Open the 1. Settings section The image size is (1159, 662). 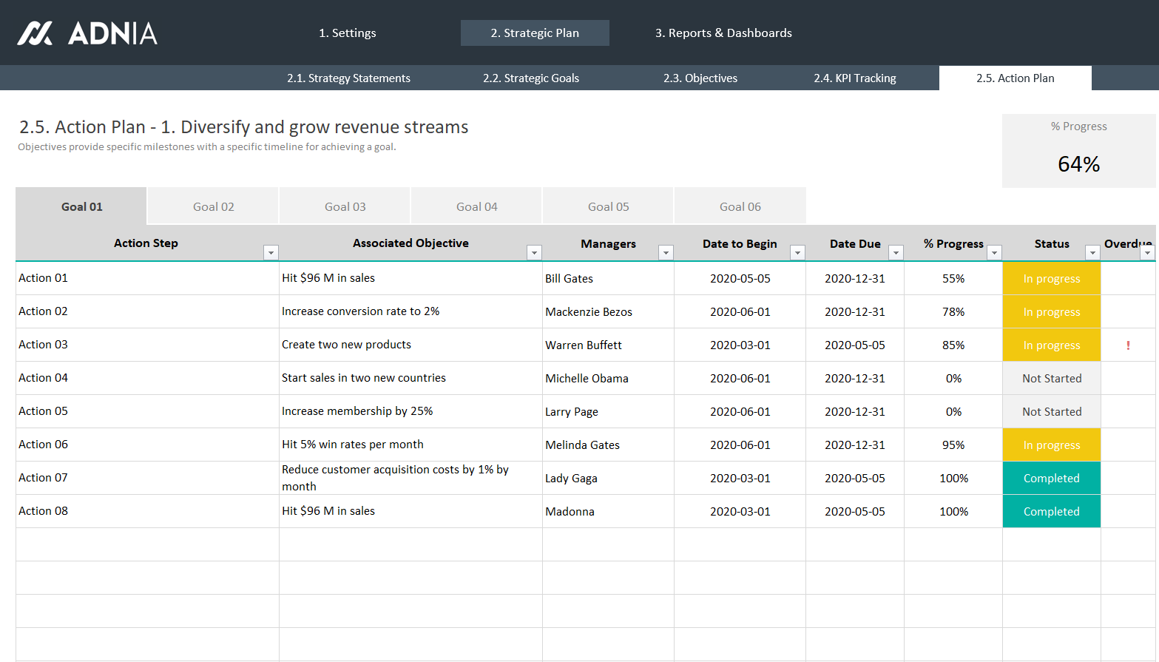coord(347,33)
